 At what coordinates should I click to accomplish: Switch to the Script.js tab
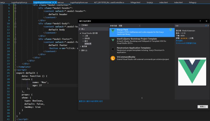tap(150, 2)
